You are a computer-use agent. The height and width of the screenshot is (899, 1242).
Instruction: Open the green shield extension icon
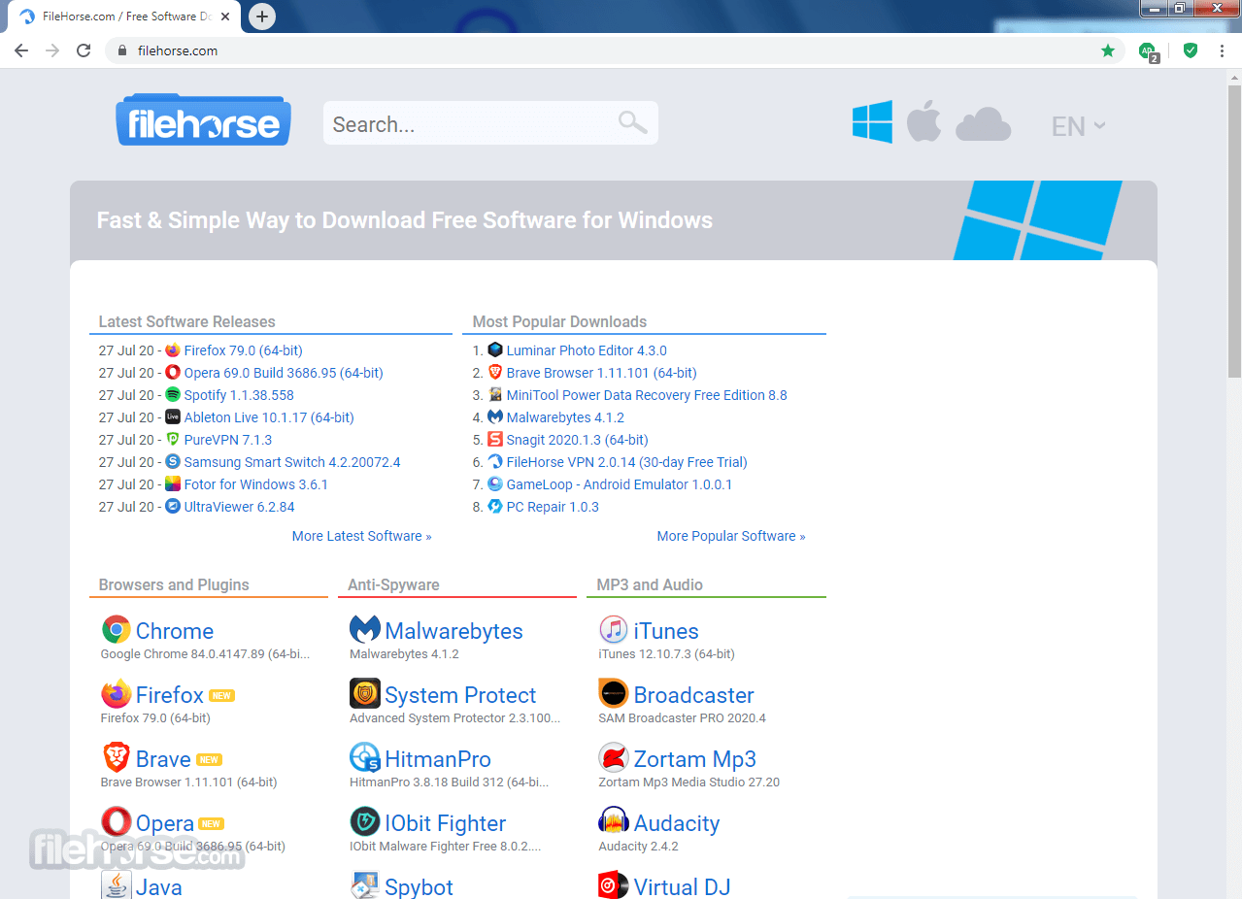tap(1191, 50)
